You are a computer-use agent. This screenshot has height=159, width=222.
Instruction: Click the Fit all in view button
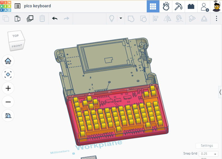(x=8, y=74)
